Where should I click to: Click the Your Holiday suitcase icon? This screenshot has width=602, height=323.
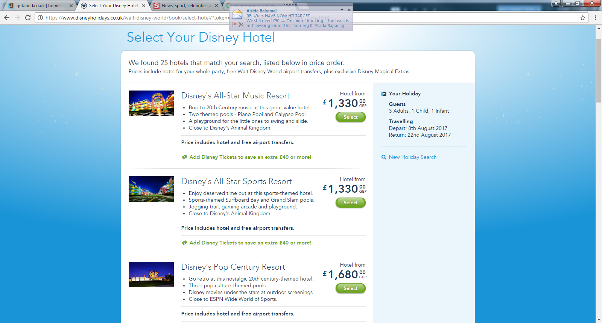click(384, 94)
